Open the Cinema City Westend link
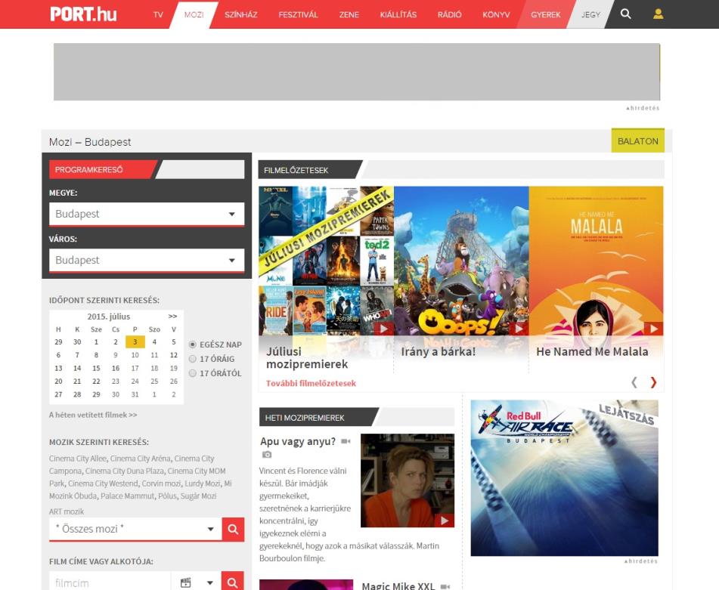The height and width of the screenshot is (590, 719). click(x=103, y=483)
